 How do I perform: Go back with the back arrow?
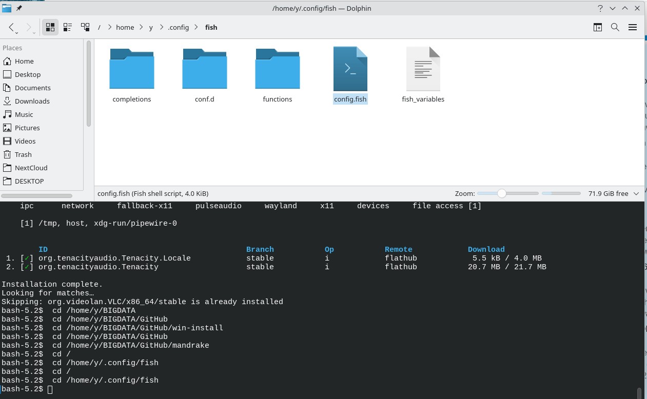click(11, 27)
